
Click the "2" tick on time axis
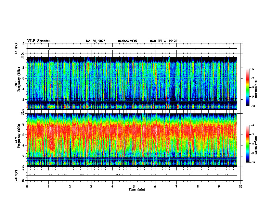click(x=70, y=186)
